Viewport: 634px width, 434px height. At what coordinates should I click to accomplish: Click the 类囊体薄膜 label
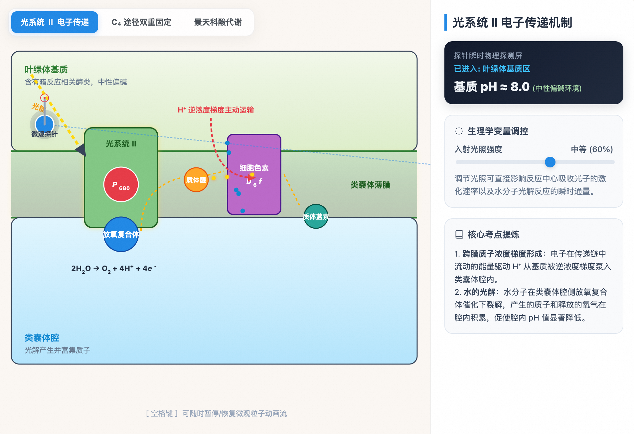tap(371, 185)
